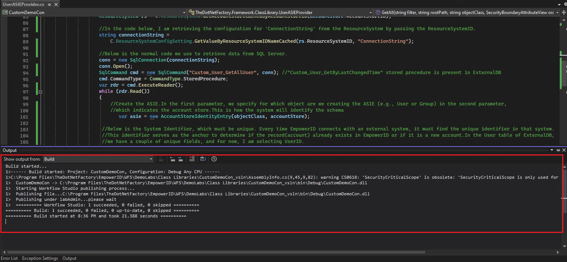The image size is (567, 262).
Task: Click the editor split-window icon
Action: pos(563,12)
